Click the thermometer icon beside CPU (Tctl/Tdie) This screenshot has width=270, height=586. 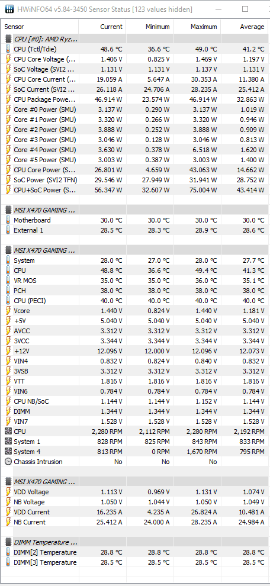(8, 49)
